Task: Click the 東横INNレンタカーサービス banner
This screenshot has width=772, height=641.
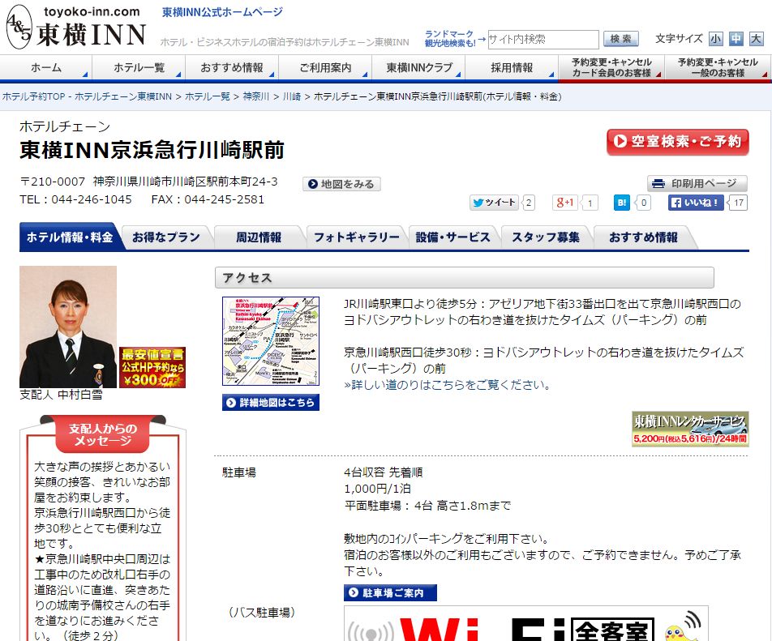Action: tap(690, 429)
